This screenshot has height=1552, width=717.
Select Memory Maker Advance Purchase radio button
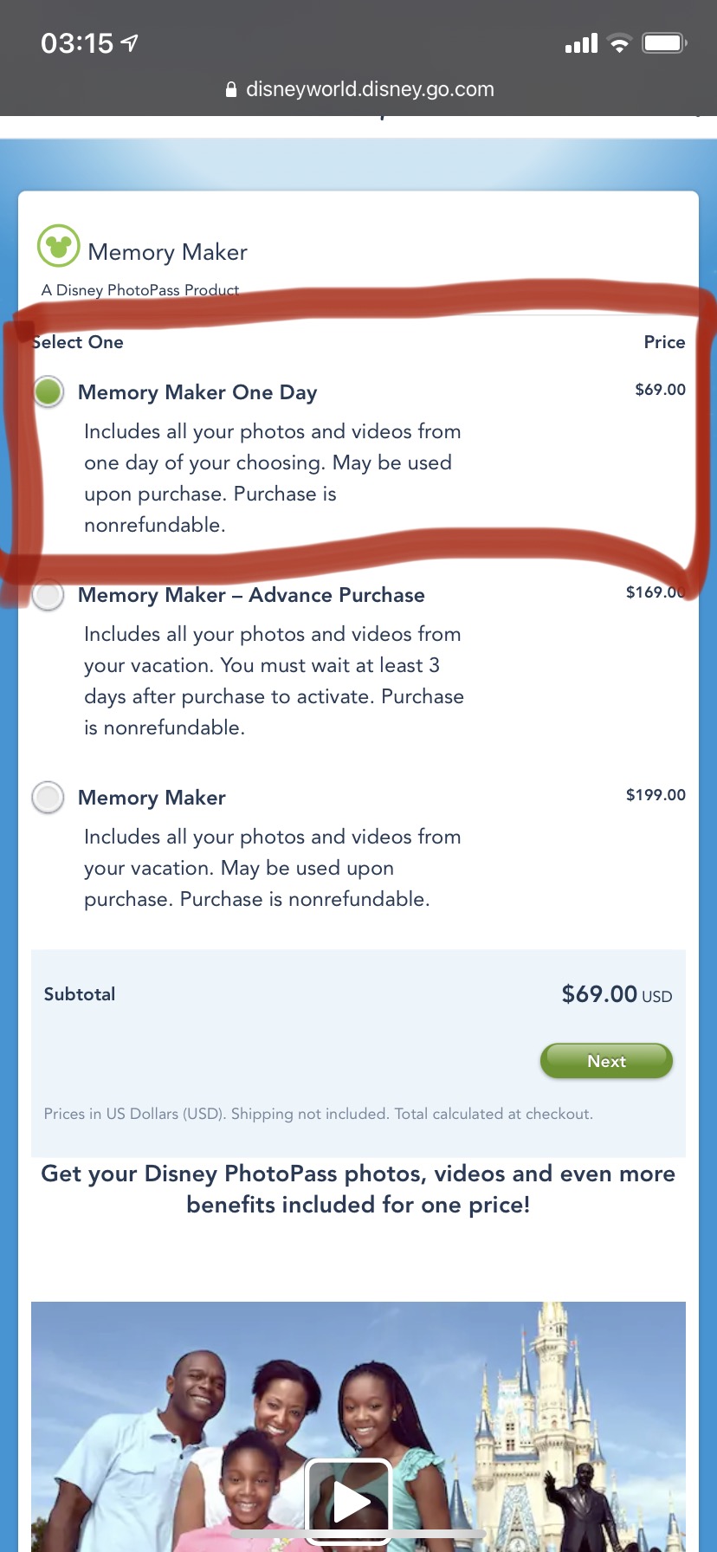48,595
